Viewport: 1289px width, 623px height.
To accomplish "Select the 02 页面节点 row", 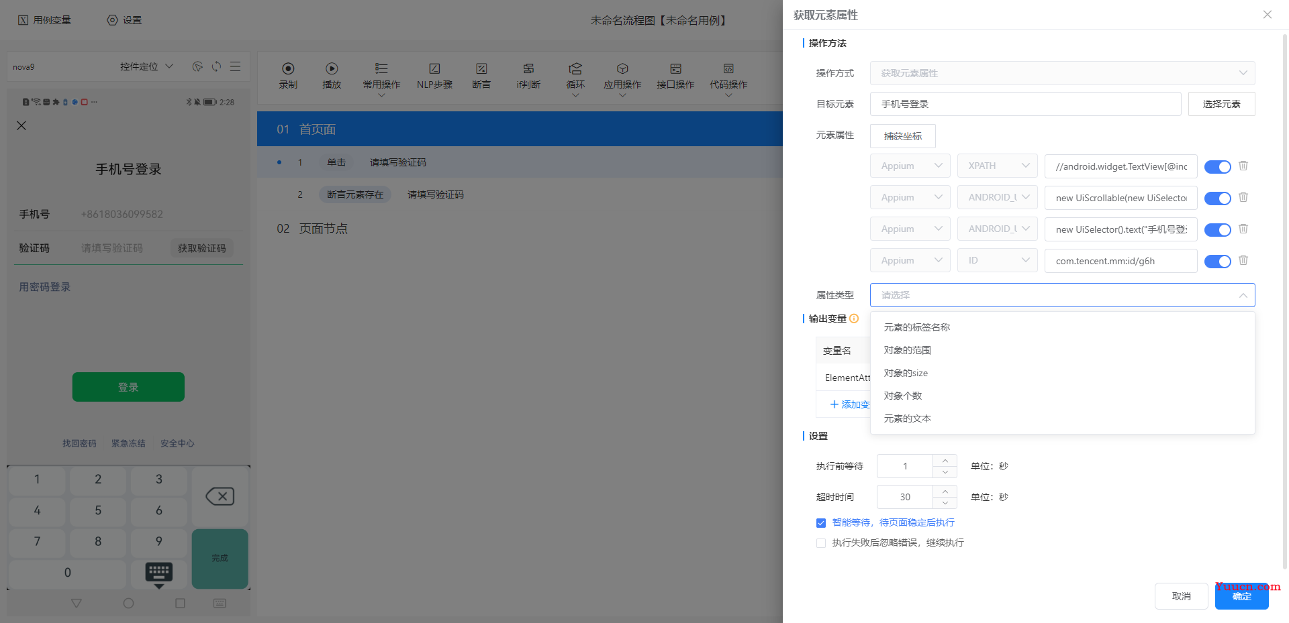I will coord(520,229).
